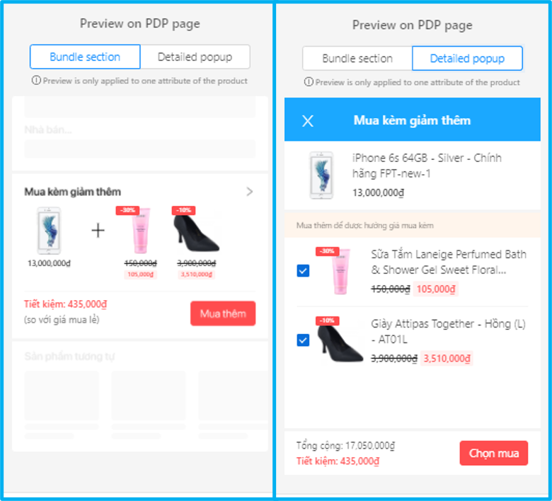This screenshot has width=552, height=501.
Task: Expand the bundle section chevron arrow
Action: [250, 192]
